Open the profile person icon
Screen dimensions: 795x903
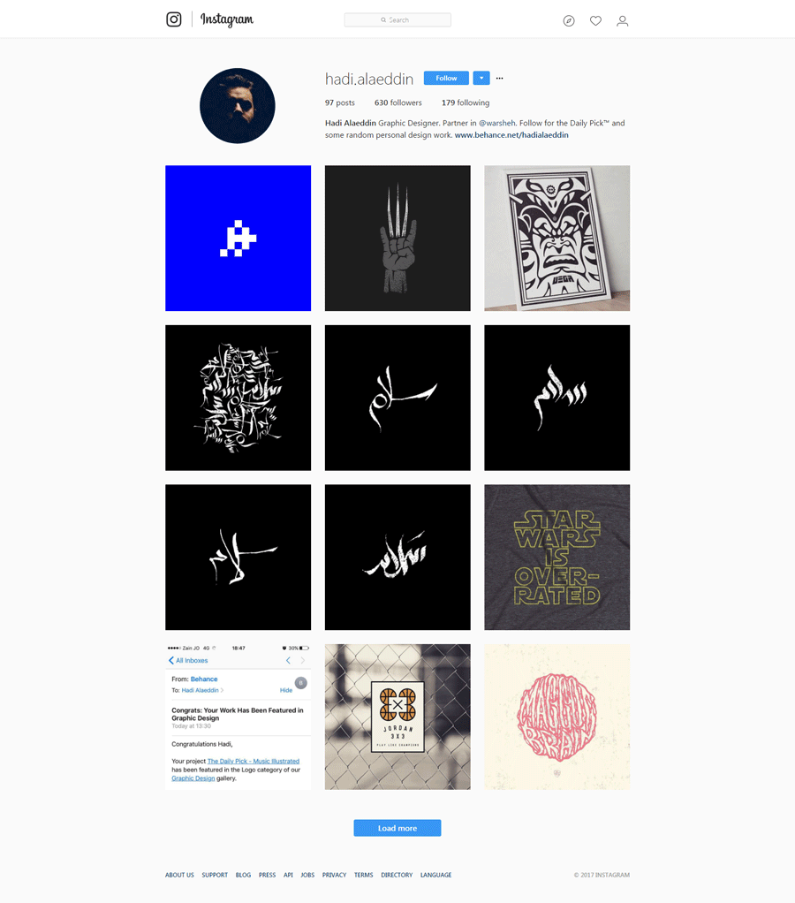click(622, 20)
